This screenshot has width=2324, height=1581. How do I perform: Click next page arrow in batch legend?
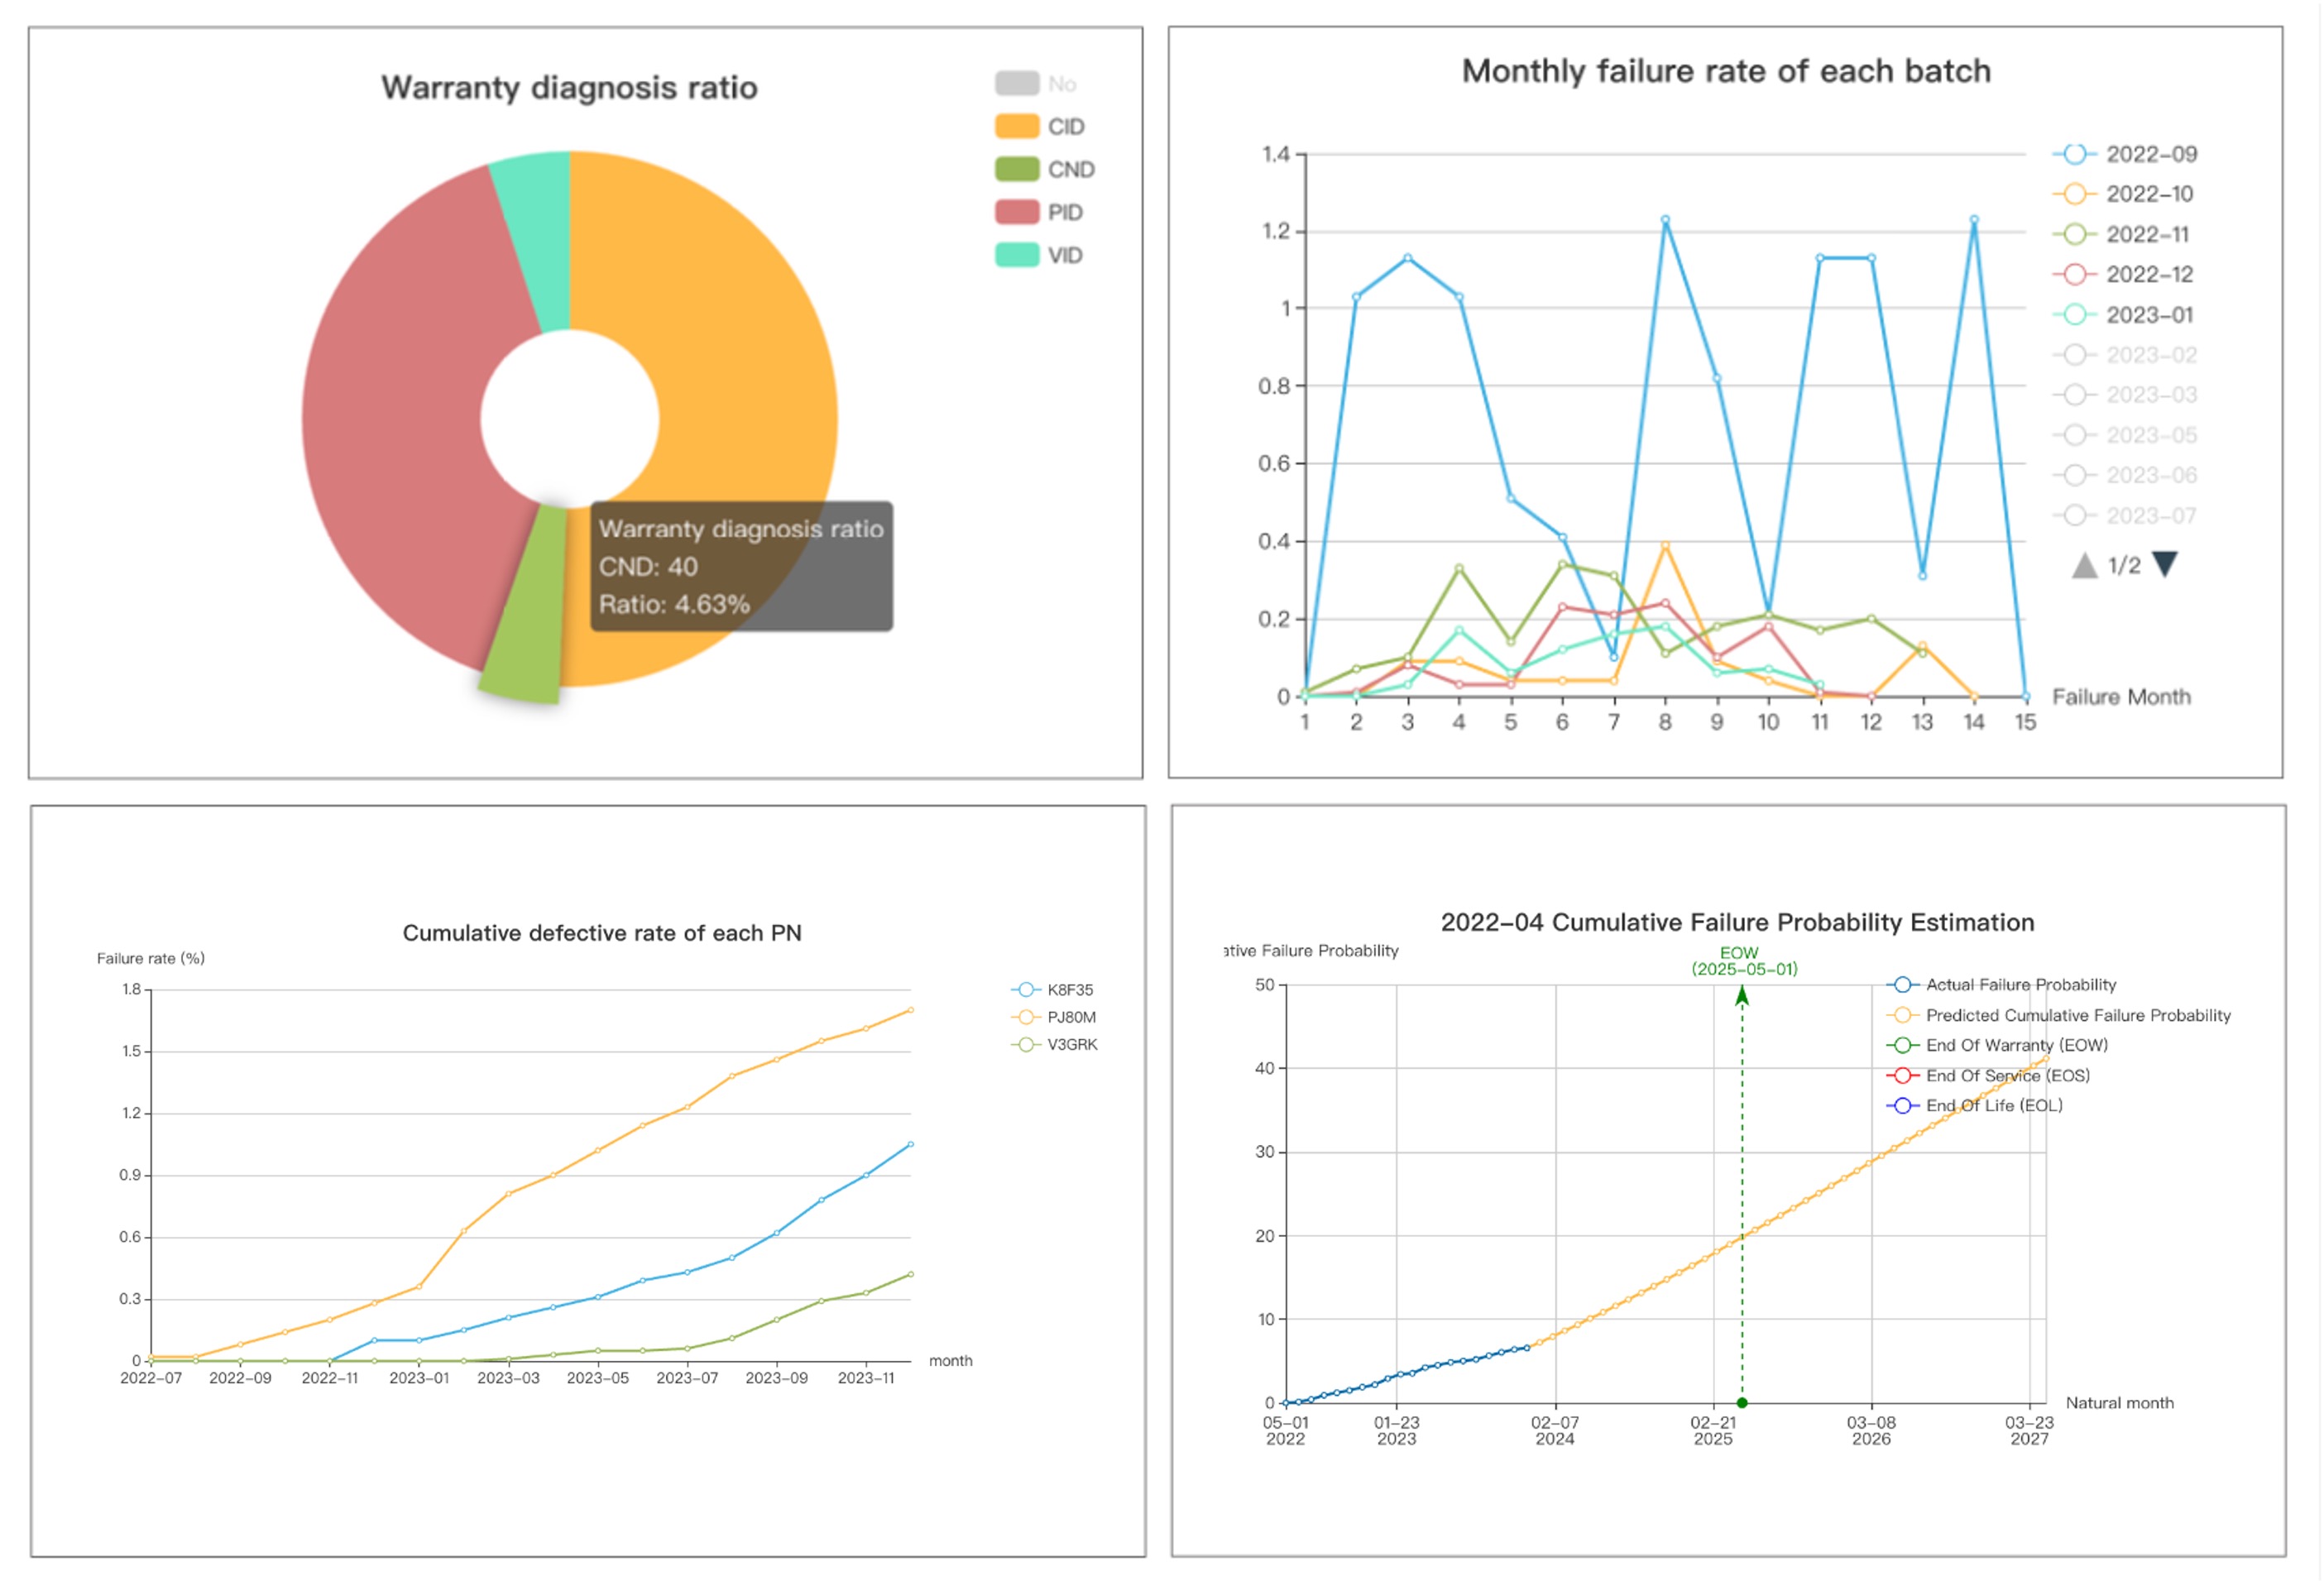click(2165, 565)
